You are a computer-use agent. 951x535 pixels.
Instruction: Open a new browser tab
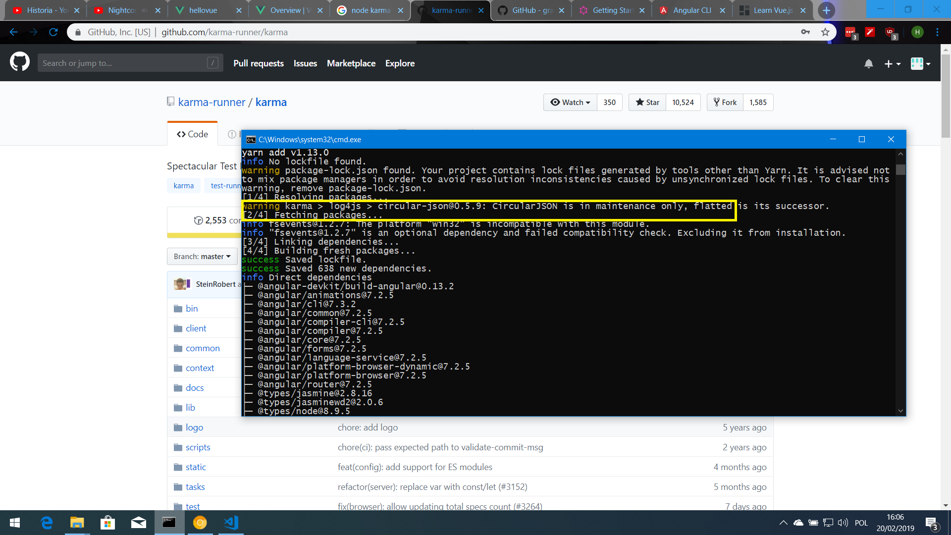(826, 10)
